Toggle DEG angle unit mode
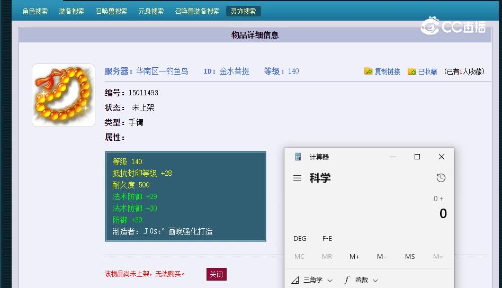The height and width of the screenshot is (288, 502). [300, 239]
